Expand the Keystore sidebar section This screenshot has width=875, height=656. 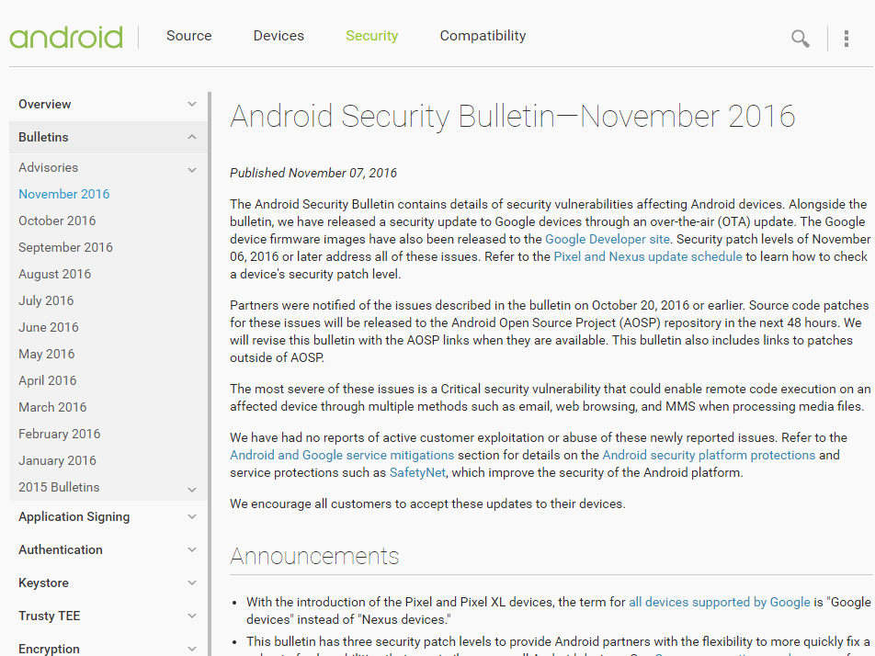[x=192, y=583]
